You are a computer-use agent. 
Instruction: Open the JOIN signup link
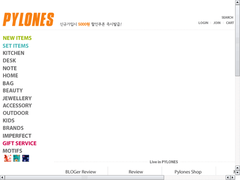click(217, 23)
